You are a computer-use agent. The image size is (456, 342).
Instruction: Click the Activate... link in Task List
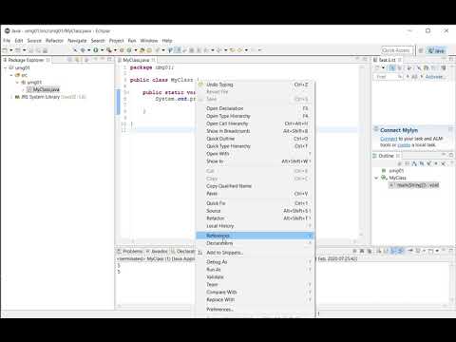(434, 77)
